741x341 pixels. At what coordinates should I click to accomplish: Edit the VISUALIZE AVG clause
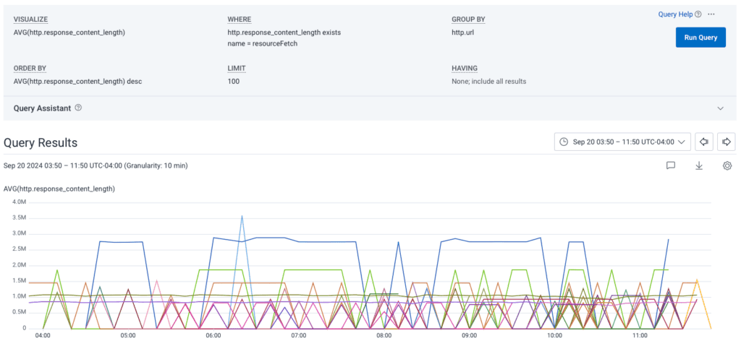pos(69,33)
